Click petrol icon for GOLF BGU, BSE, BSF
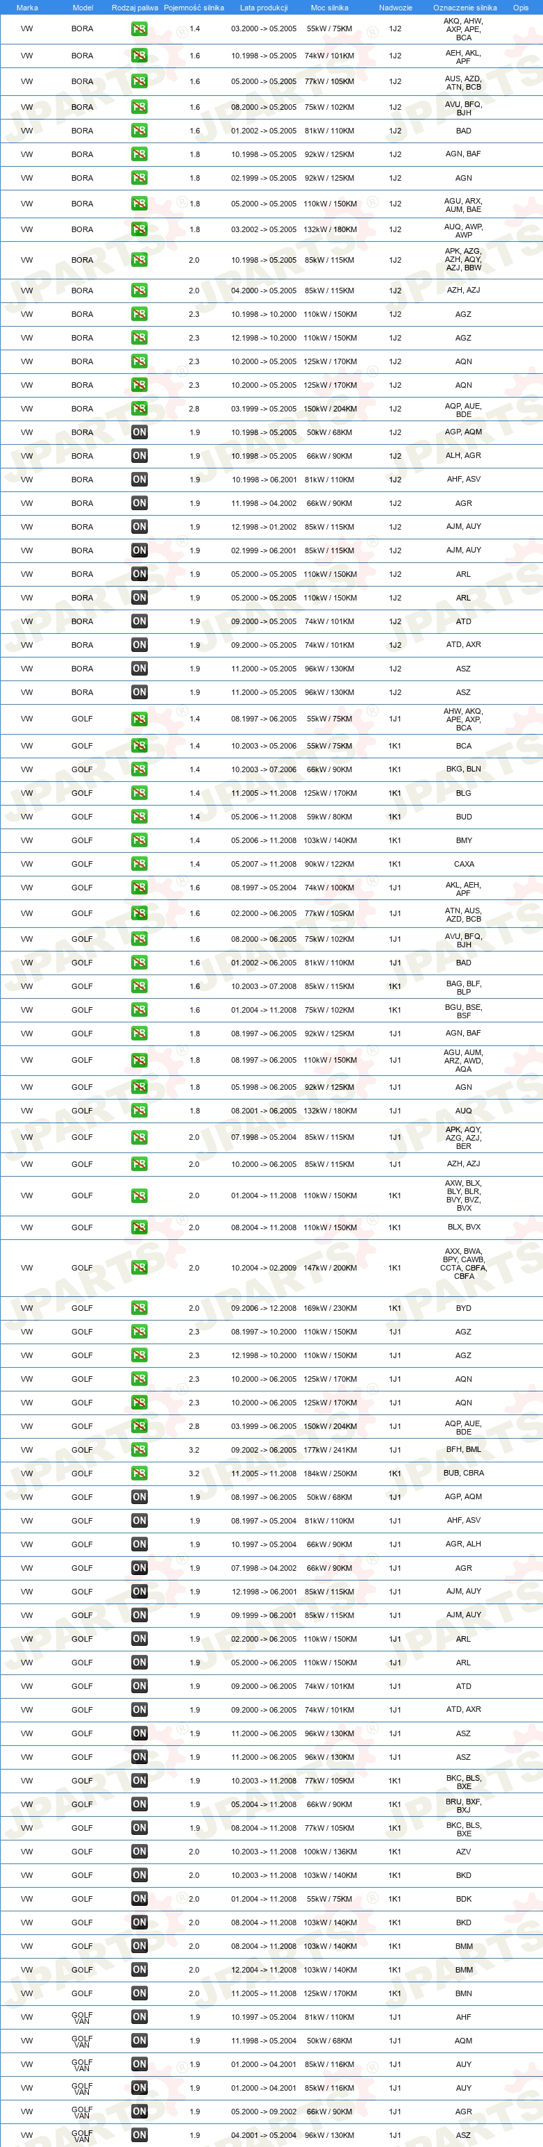The height and width of the screenshot is (2147, 543). [x=139, y=1009]
